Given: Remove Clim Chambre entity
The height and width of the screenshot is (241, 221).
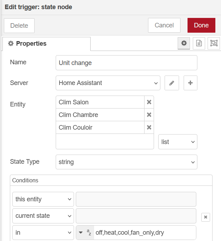Looking at the screenshot, I should 149,115.
